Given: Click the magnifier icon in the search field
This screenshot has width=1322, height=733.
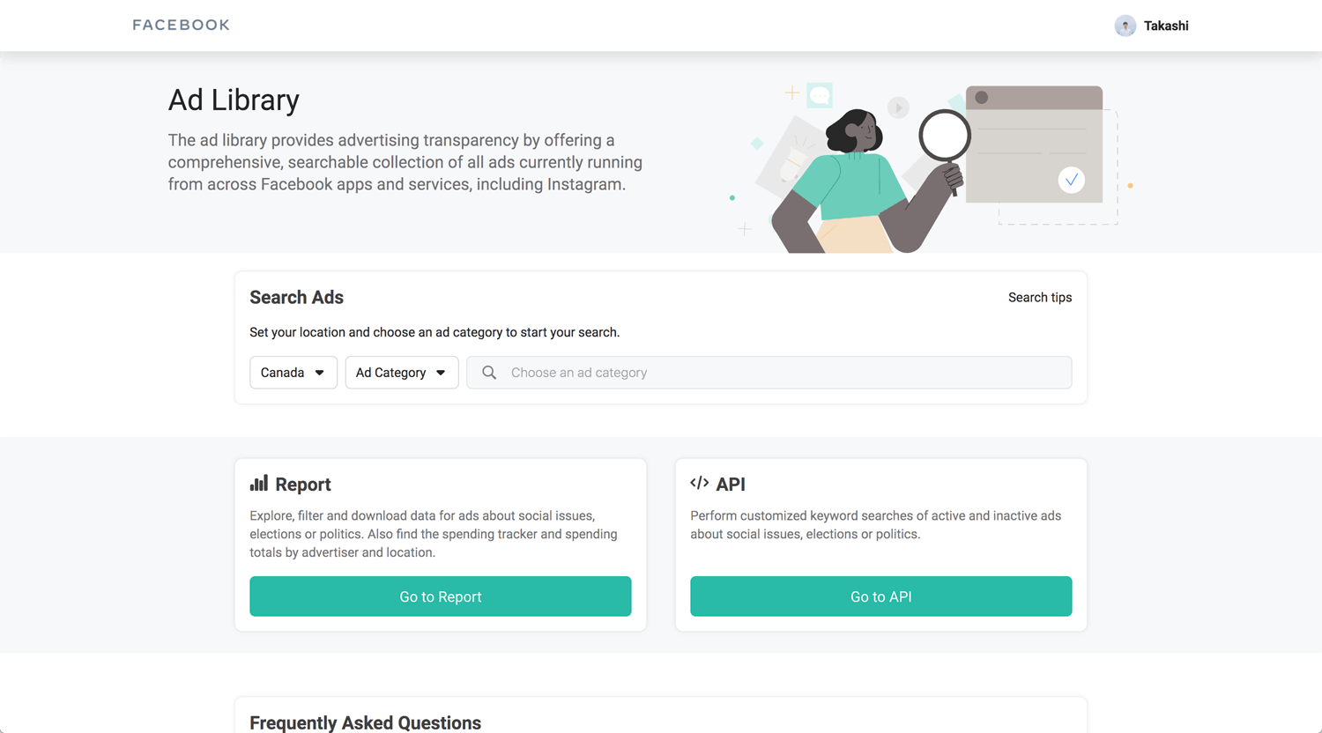Looking at the screenshot, I should (x=489, y=373).
